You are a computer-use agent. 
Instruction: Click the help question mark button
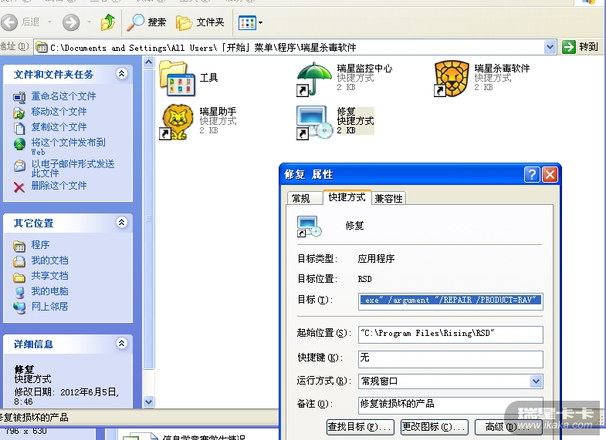pos(532,174)
